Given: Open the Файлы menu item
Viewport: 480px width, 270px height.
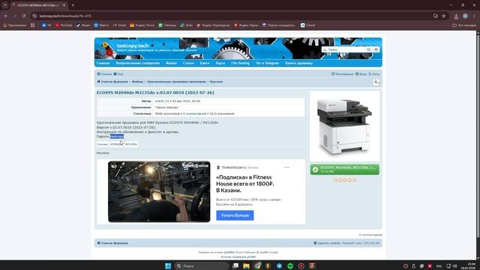Looking at the screenshot, I should pyautogui.click(x=172, y=63).
